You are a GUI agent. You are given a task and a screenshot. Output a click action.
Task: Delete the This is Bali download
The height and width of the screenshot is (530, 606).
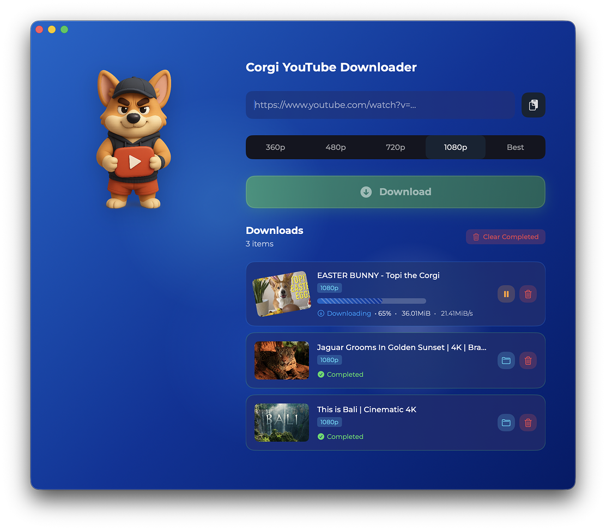click(x=528, y=423)
